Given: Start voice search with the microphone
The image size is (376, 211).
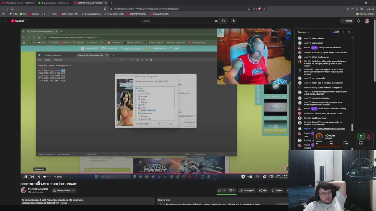Looking at the screenshot, I should 234,21.
